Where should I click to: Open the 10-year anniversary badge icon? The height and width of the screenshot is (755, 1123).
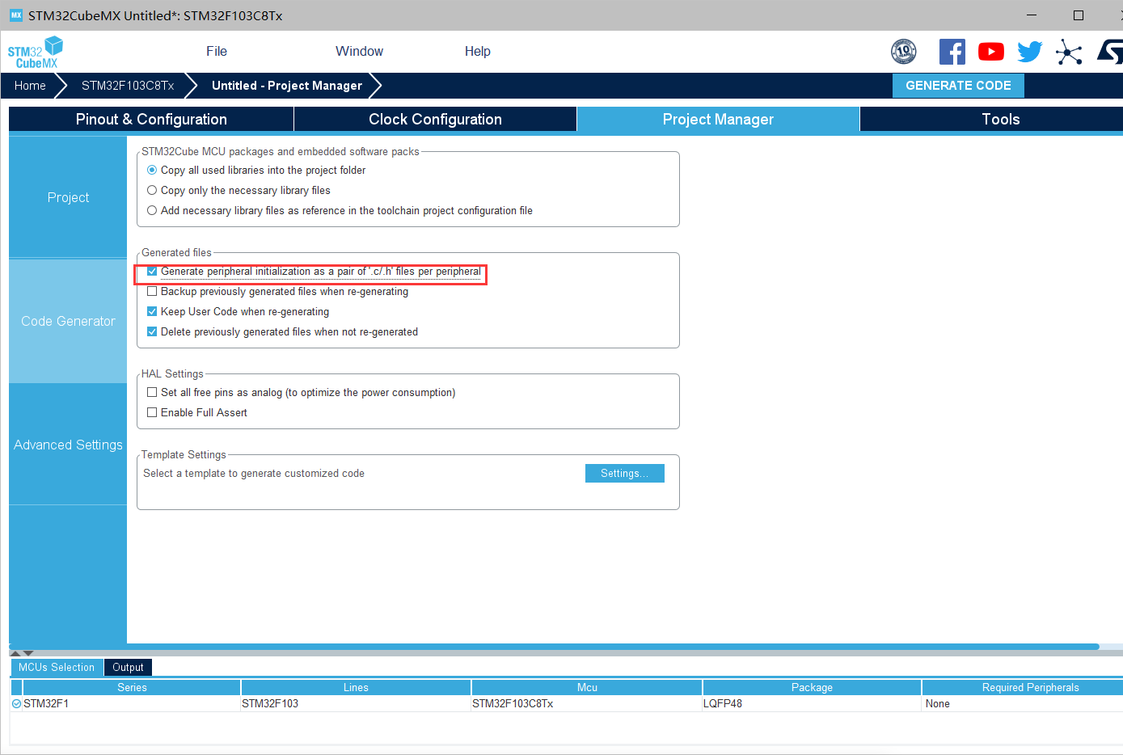[x=904, y=52]
